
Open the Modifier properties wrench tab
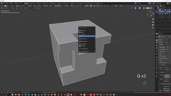click(157, 60)
